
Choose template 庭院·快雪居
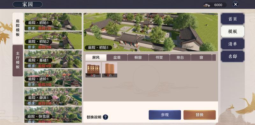(53, 115)
